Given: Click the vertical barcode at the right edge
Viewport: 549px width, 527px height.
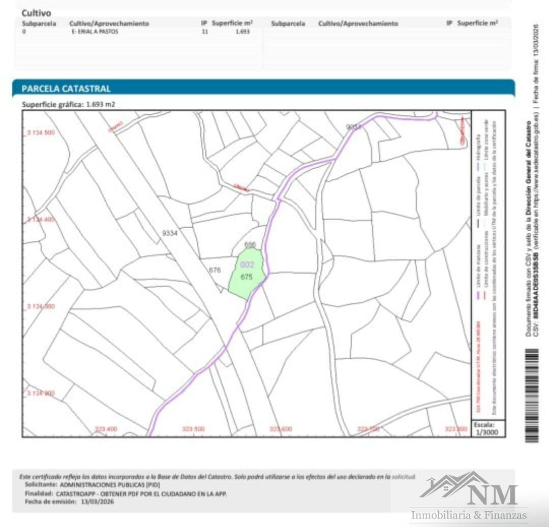Looking at the screenshot, I should (532, 395).
